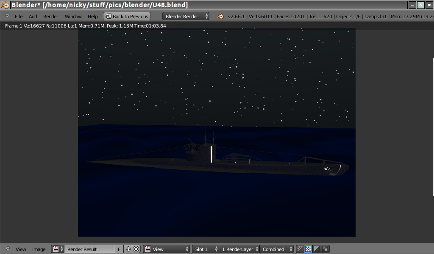Open the Render menu
Image resolution: width=434 pixels, height=254 pixels.
(x=51, y=17)
